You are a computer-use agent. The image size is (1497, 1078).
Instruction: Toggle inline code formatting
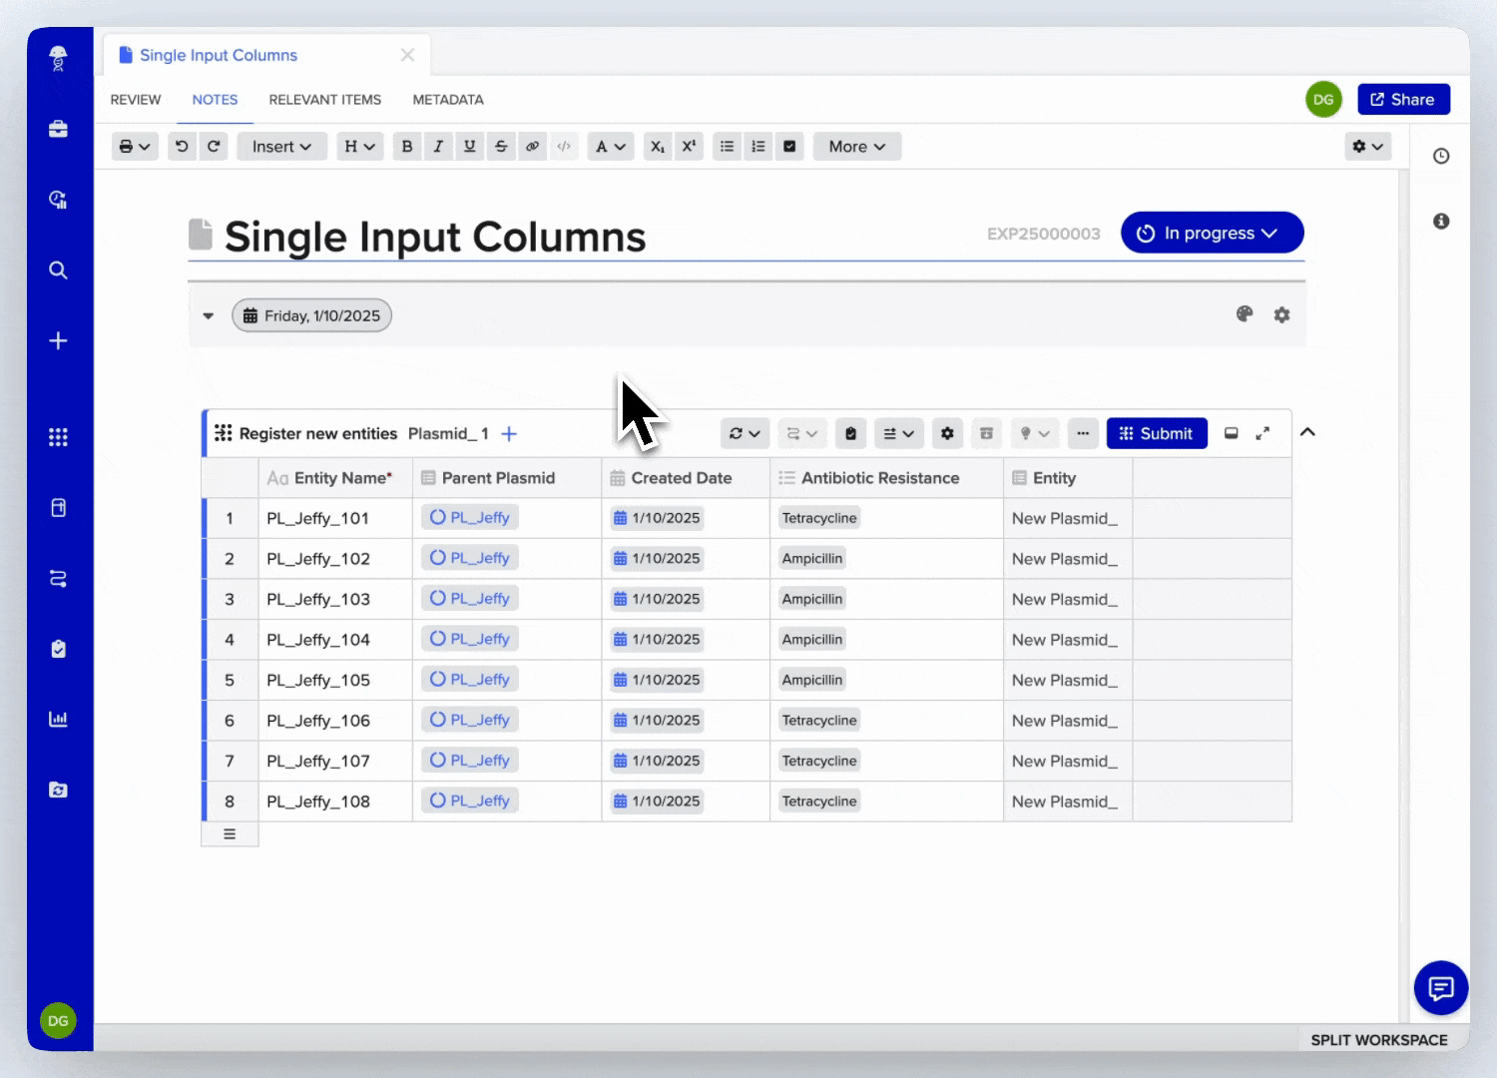pyautogui.click(x=564, y=147)
